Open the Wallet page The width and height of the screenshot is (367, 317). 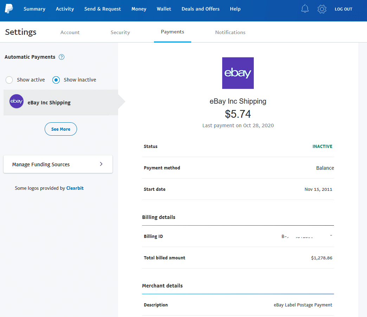click(x=164, y=9)
